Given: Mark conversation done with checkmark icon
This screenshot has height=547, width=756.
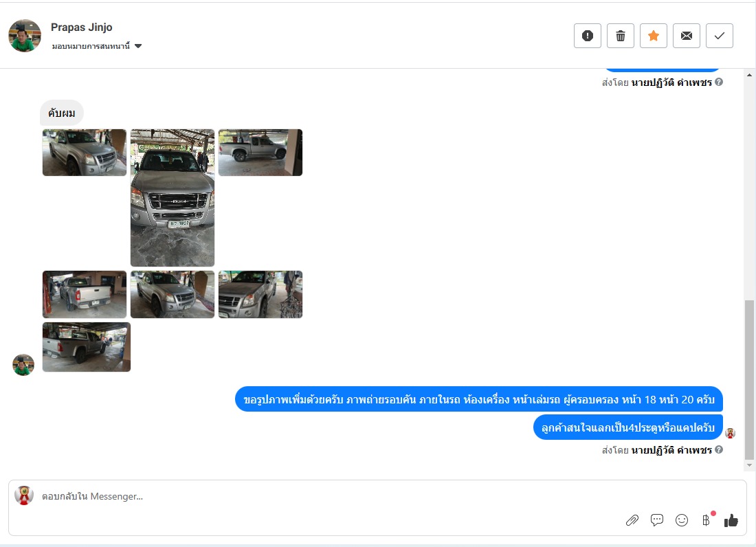Looking at the screenshot, I should tap(720, 36).
